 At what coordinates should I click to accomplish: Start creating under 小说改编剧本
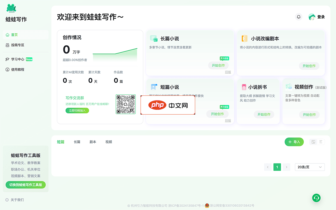309,66
